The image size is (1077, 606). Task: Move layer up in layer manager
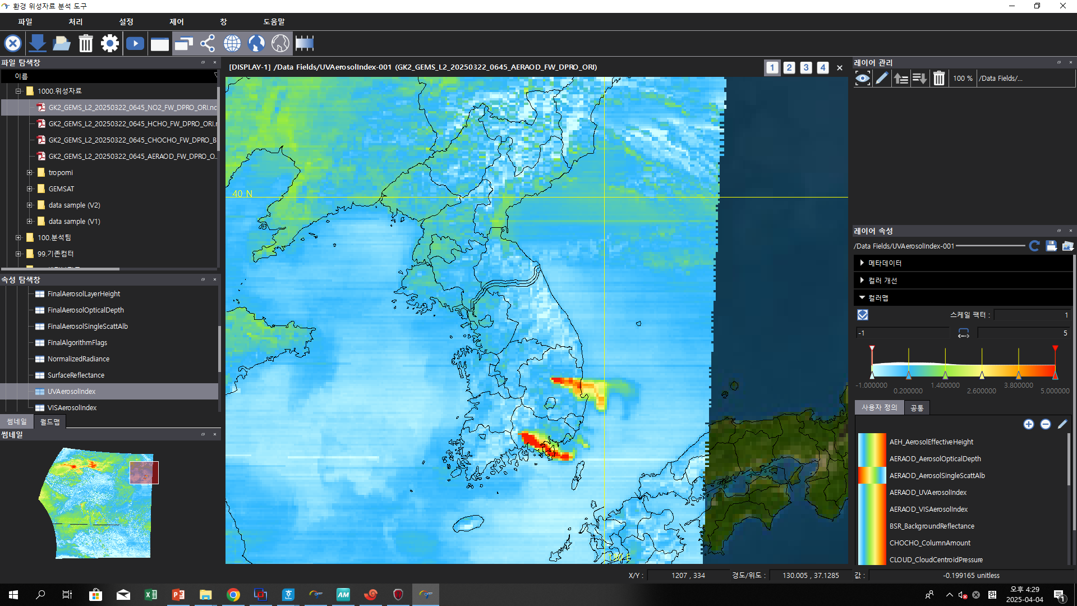(901, 79)
